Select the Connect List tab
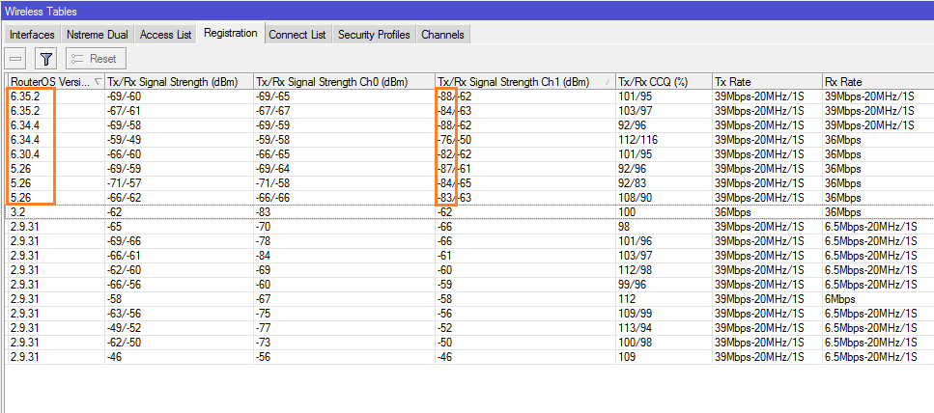 [297, 35]
